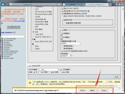125x94 pixels.
Task: Refresh the page with the reload icon
Action: [x=60, y=4]
